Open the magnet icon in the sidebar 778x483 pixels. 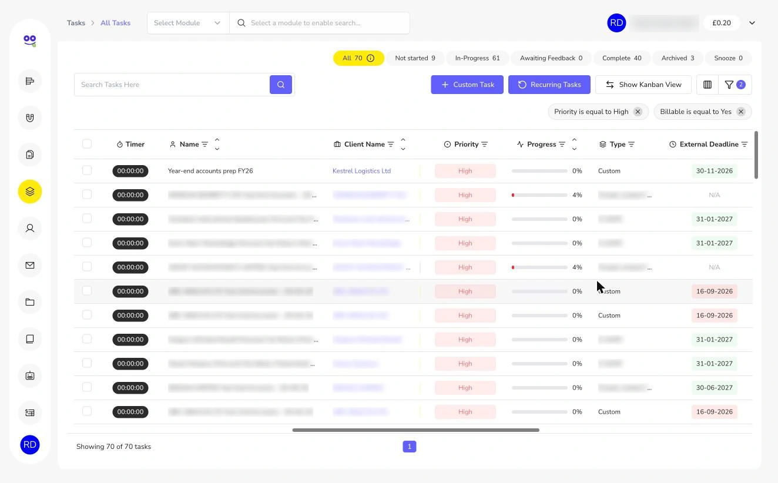point(30,118)
